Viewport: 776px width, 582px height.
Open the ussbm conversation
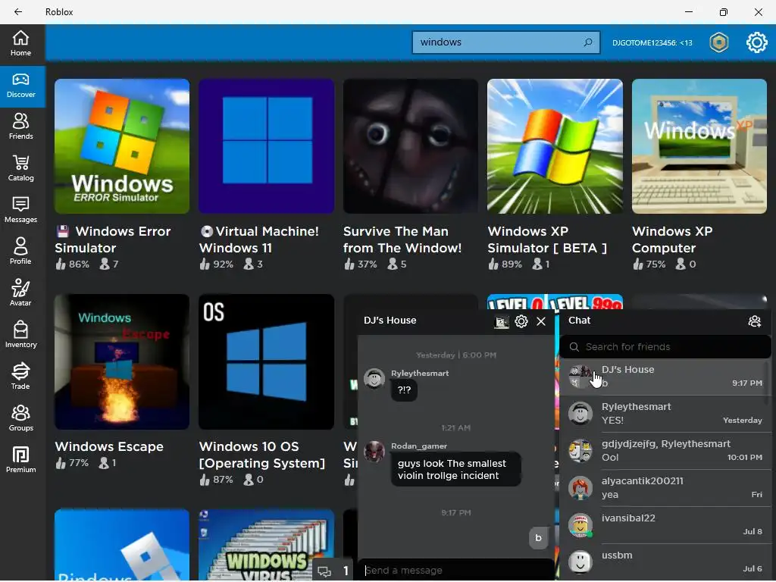click(665, 562)
